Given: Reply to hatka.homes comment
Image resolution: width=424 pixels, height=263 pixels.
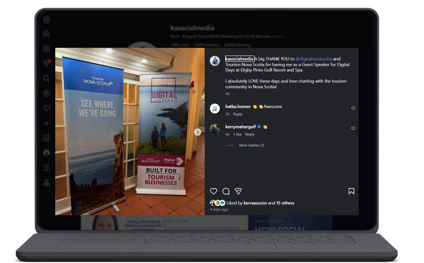Looking at the screenshot, I should coord(238,114).
